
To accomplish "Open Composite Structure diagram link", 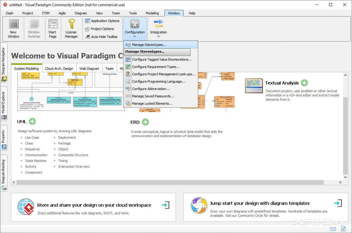I will click(73, 155).
